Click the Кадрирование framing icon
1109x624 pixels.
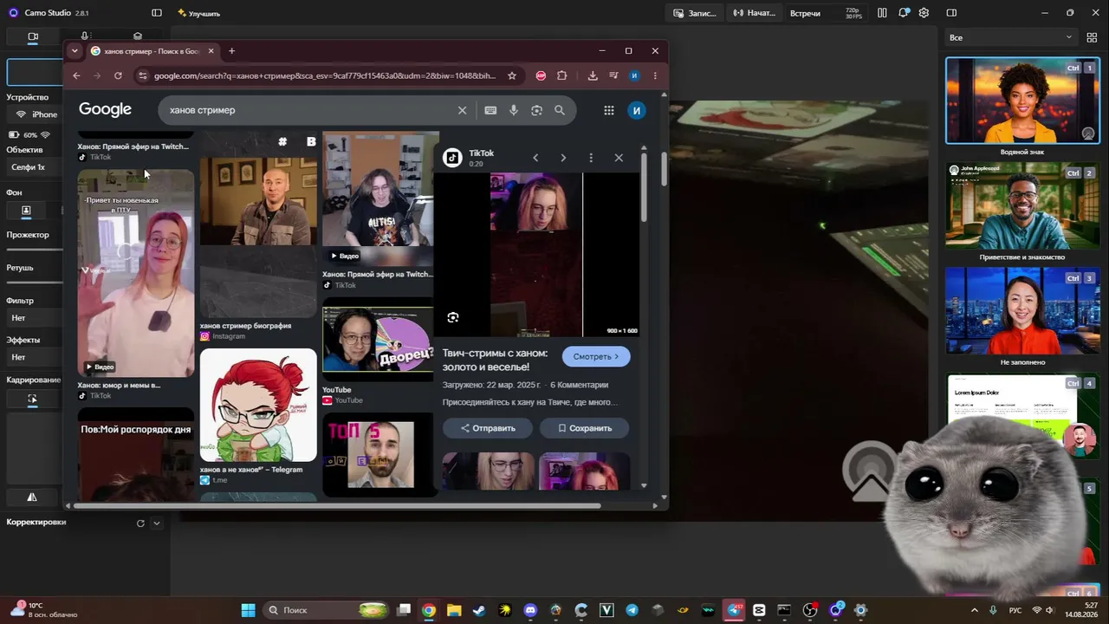pos(32,399)
